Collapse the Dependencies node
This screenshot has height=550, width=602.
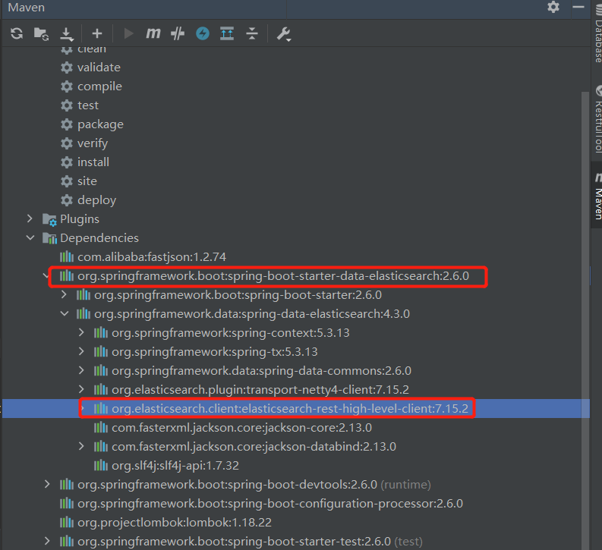30,237
